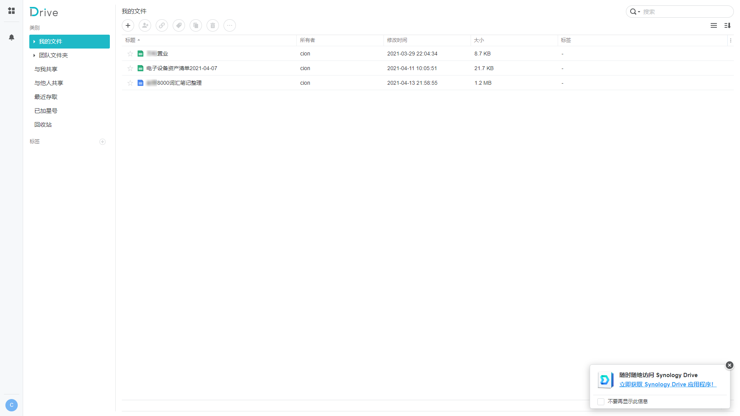
Task: Open the column options menu
Action: pos(730,40)
